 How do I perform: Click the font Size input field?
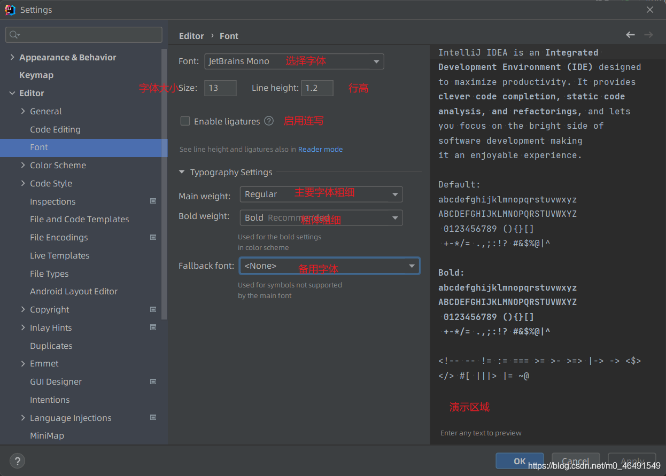pyautogui.click(x=220, y=88)
